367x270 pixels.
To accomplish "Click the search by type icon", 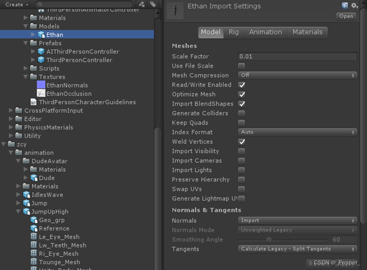I will (141, 4).
